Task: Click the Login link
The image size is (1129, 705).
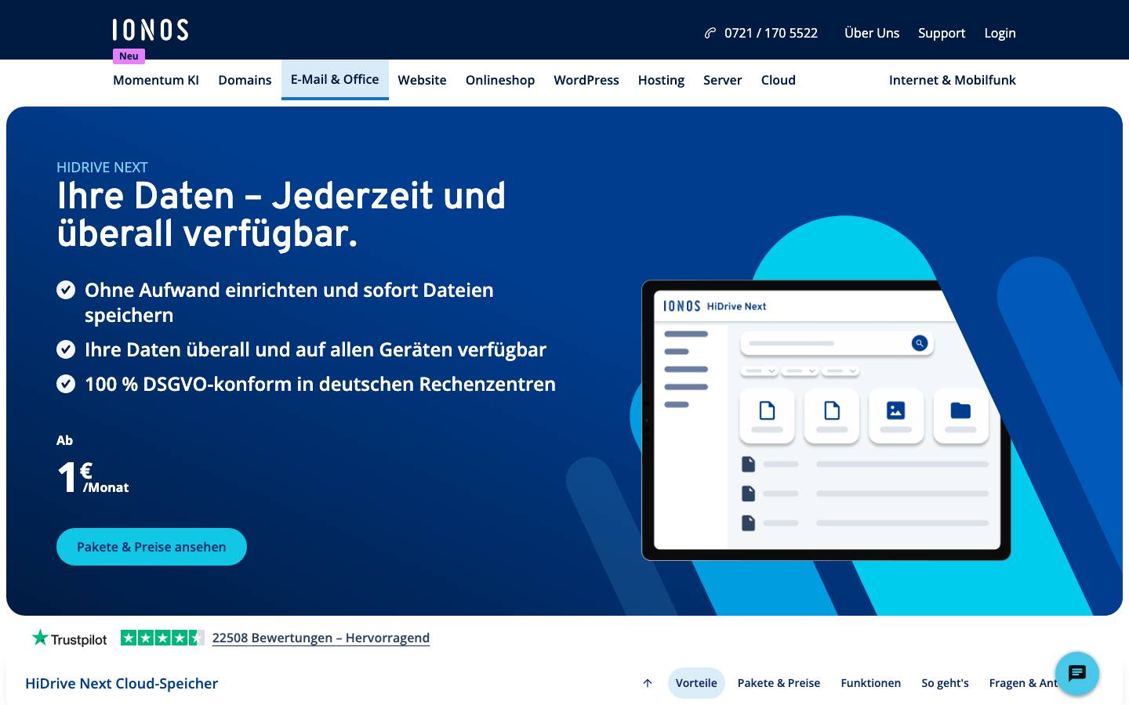Action: click(1000, 33)
